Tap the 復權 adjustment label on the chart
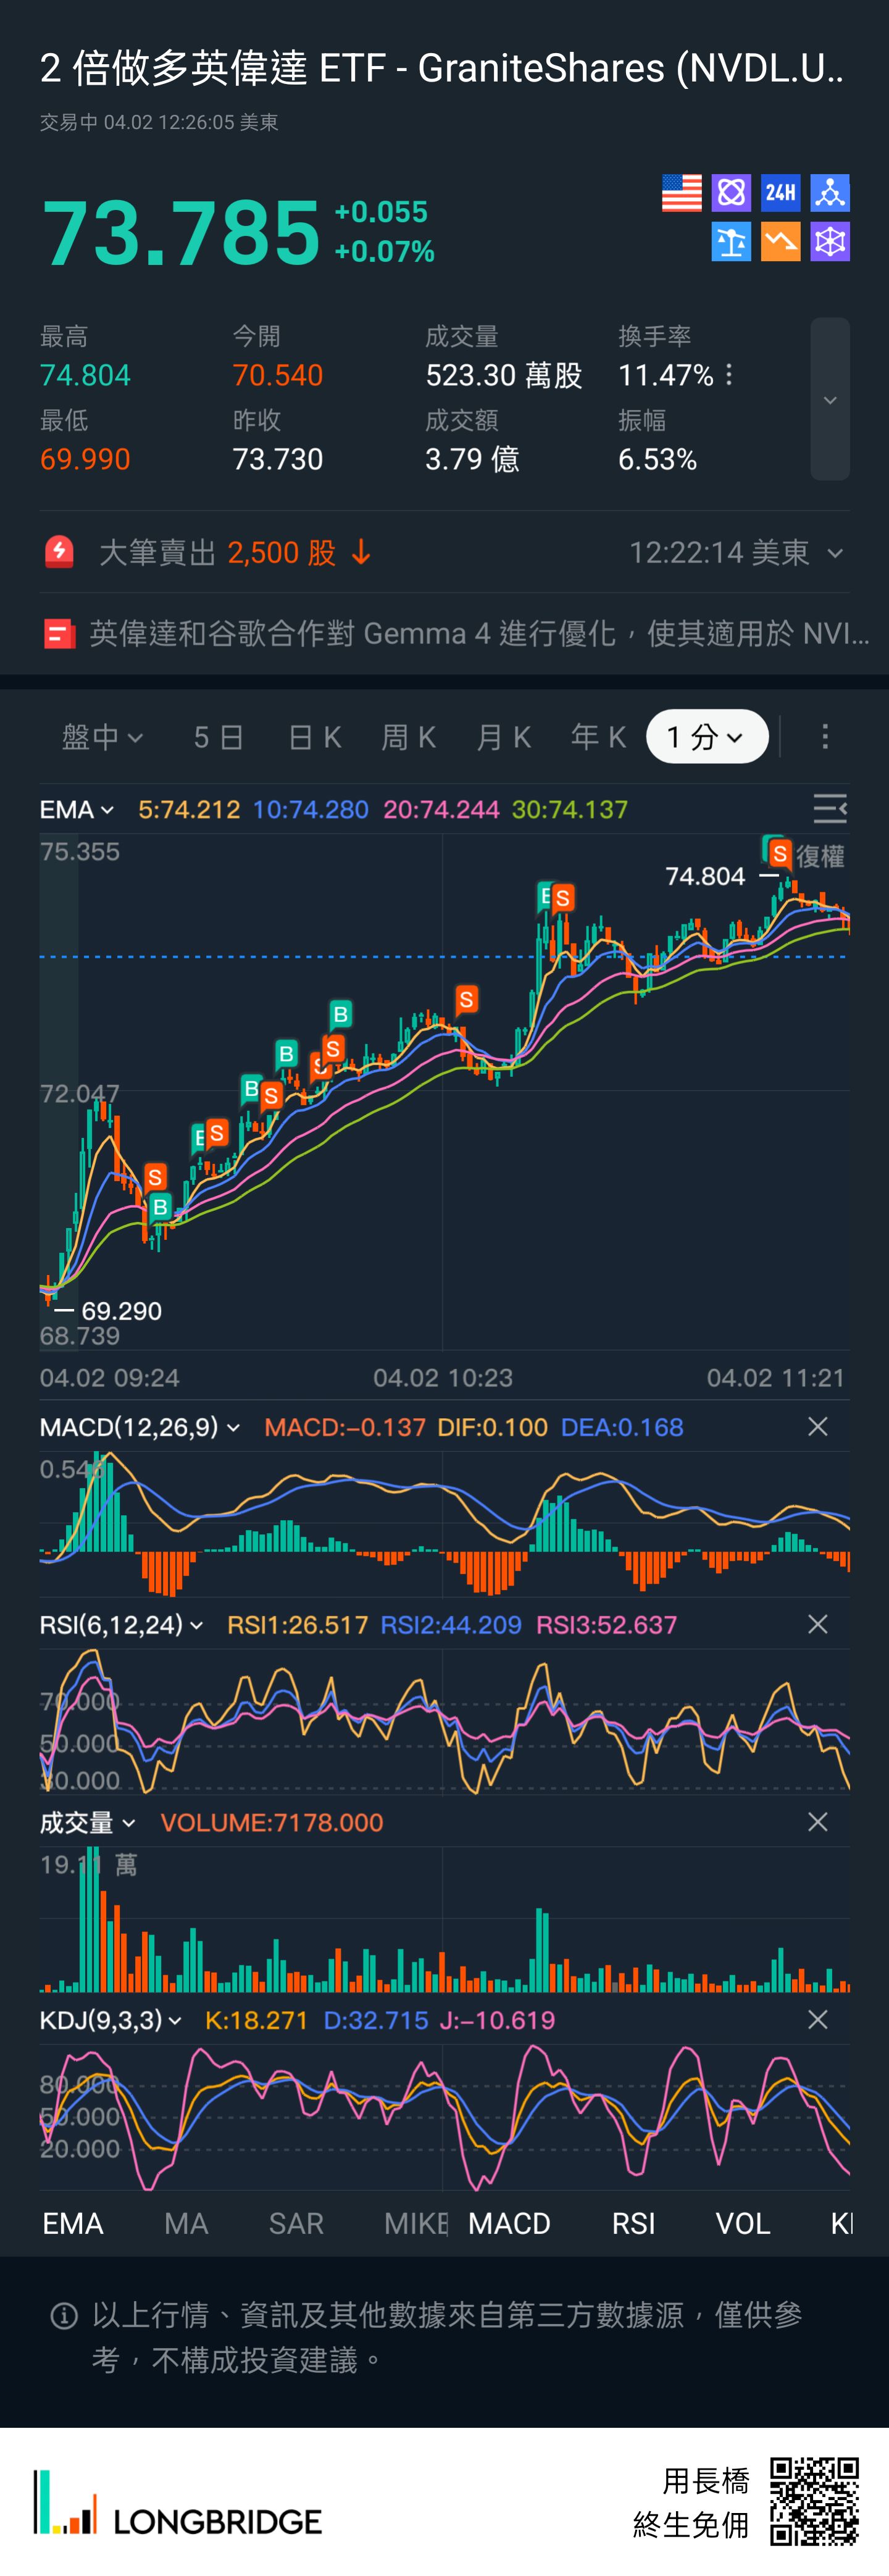Screen dimensions: 889x2576 click(820, 857)
